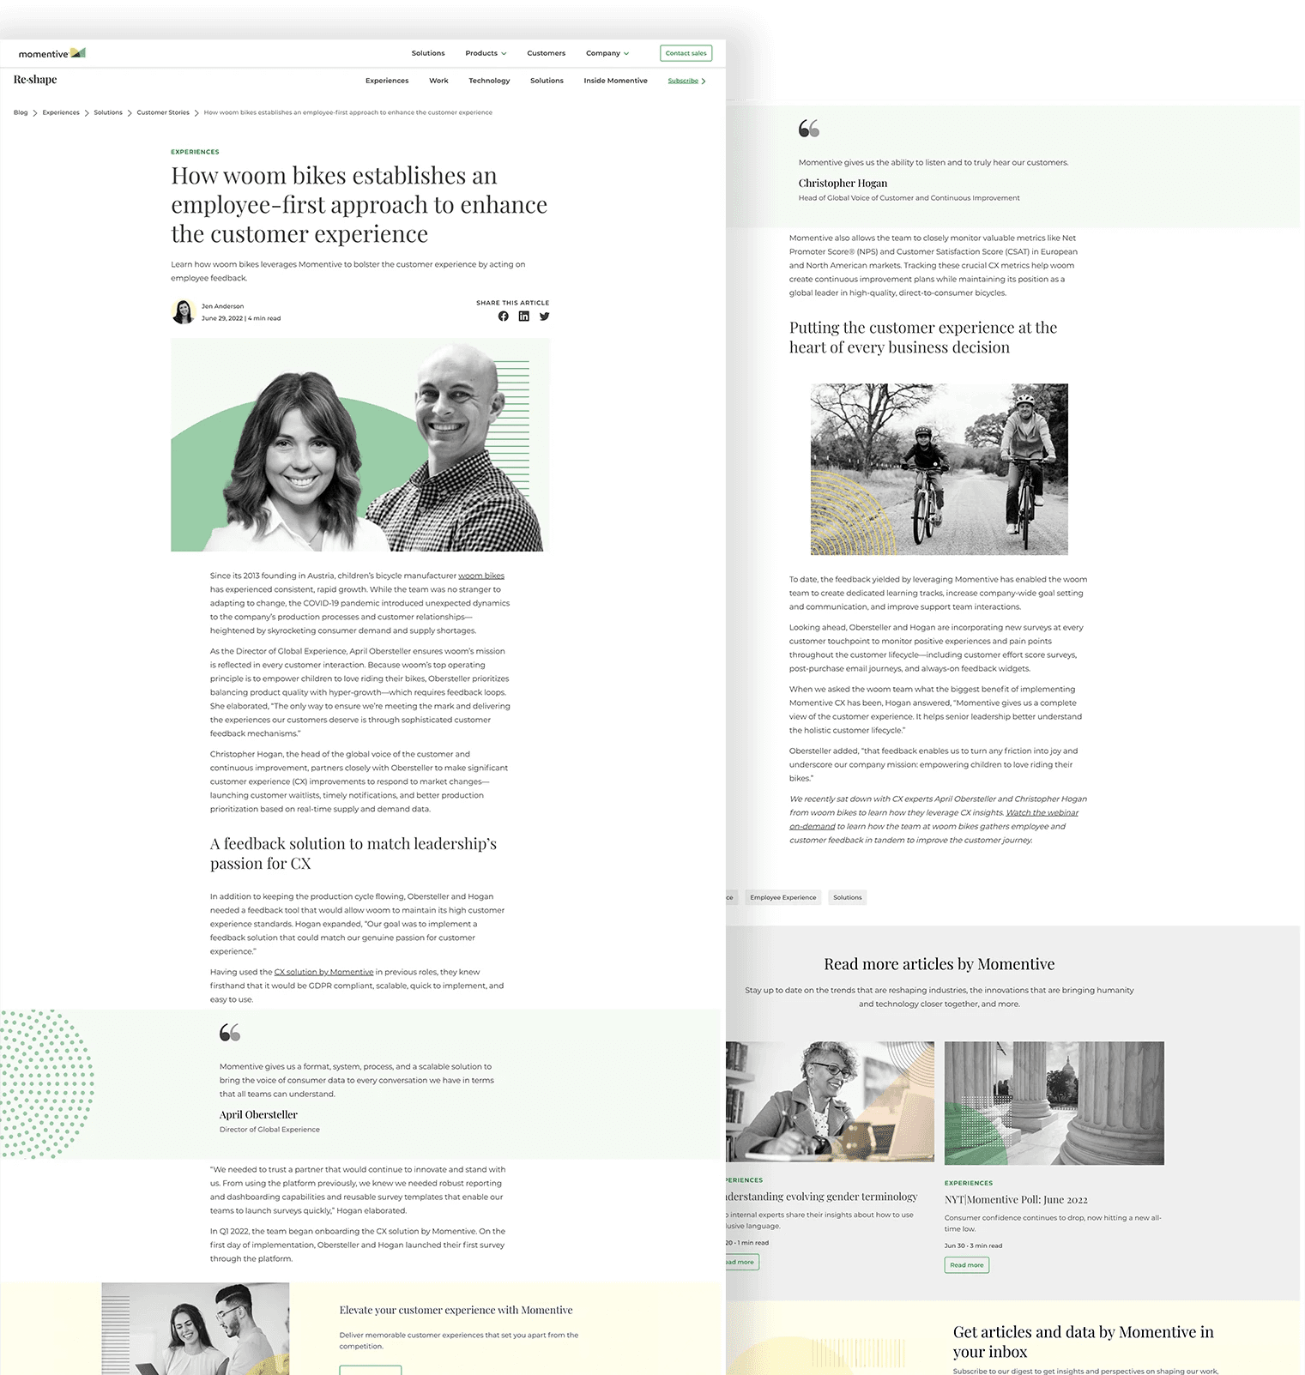1305x1375 pixels.
Task: Select Technology in blog navigation
Action: click(x=489, y=81)
